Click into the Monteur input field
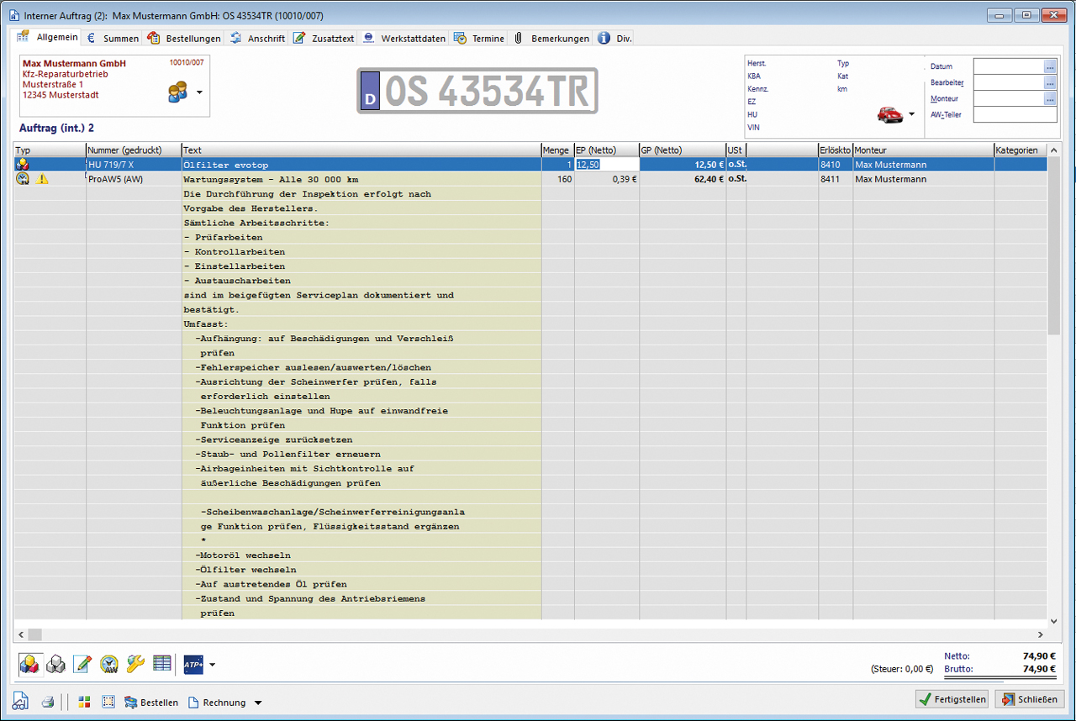Viewport: 1076px width, 721px height. click(1009, 98)
